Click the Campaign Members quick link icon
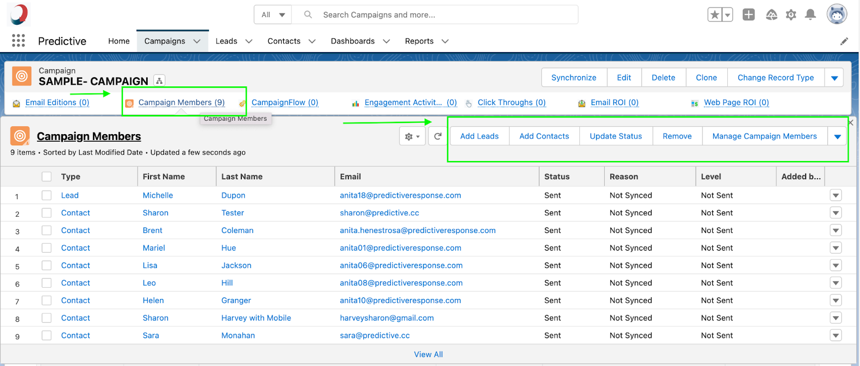860x366 pixels. pos(130,104)
